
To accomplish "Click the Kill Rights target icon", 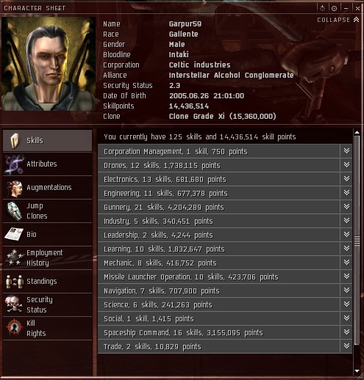I will 14,327.
